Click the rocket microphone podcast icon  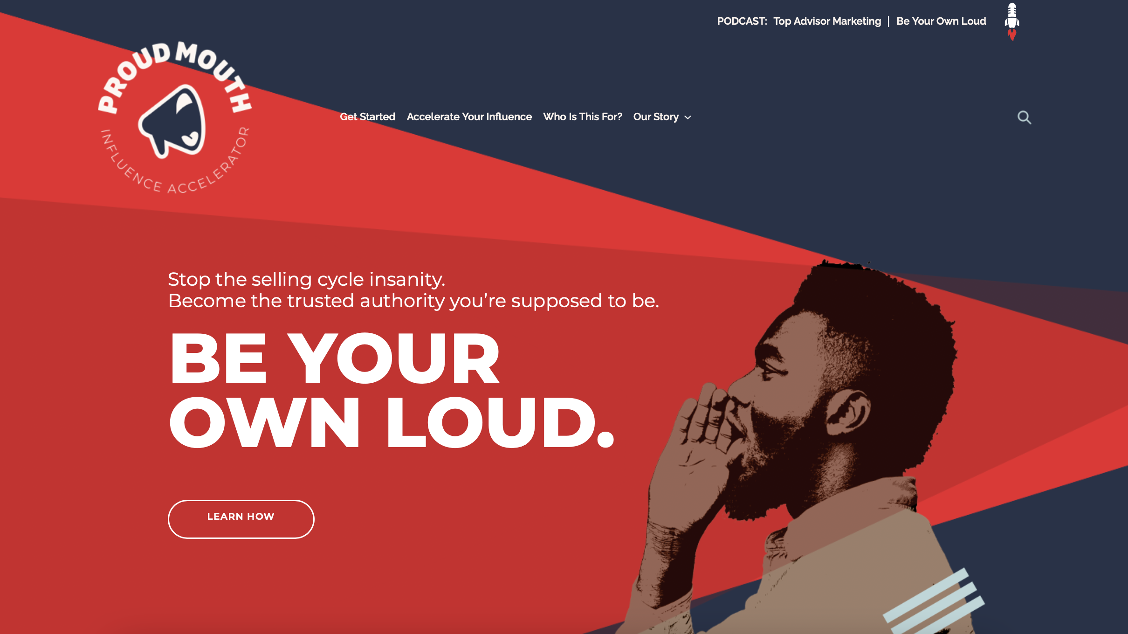point(1012,22)
